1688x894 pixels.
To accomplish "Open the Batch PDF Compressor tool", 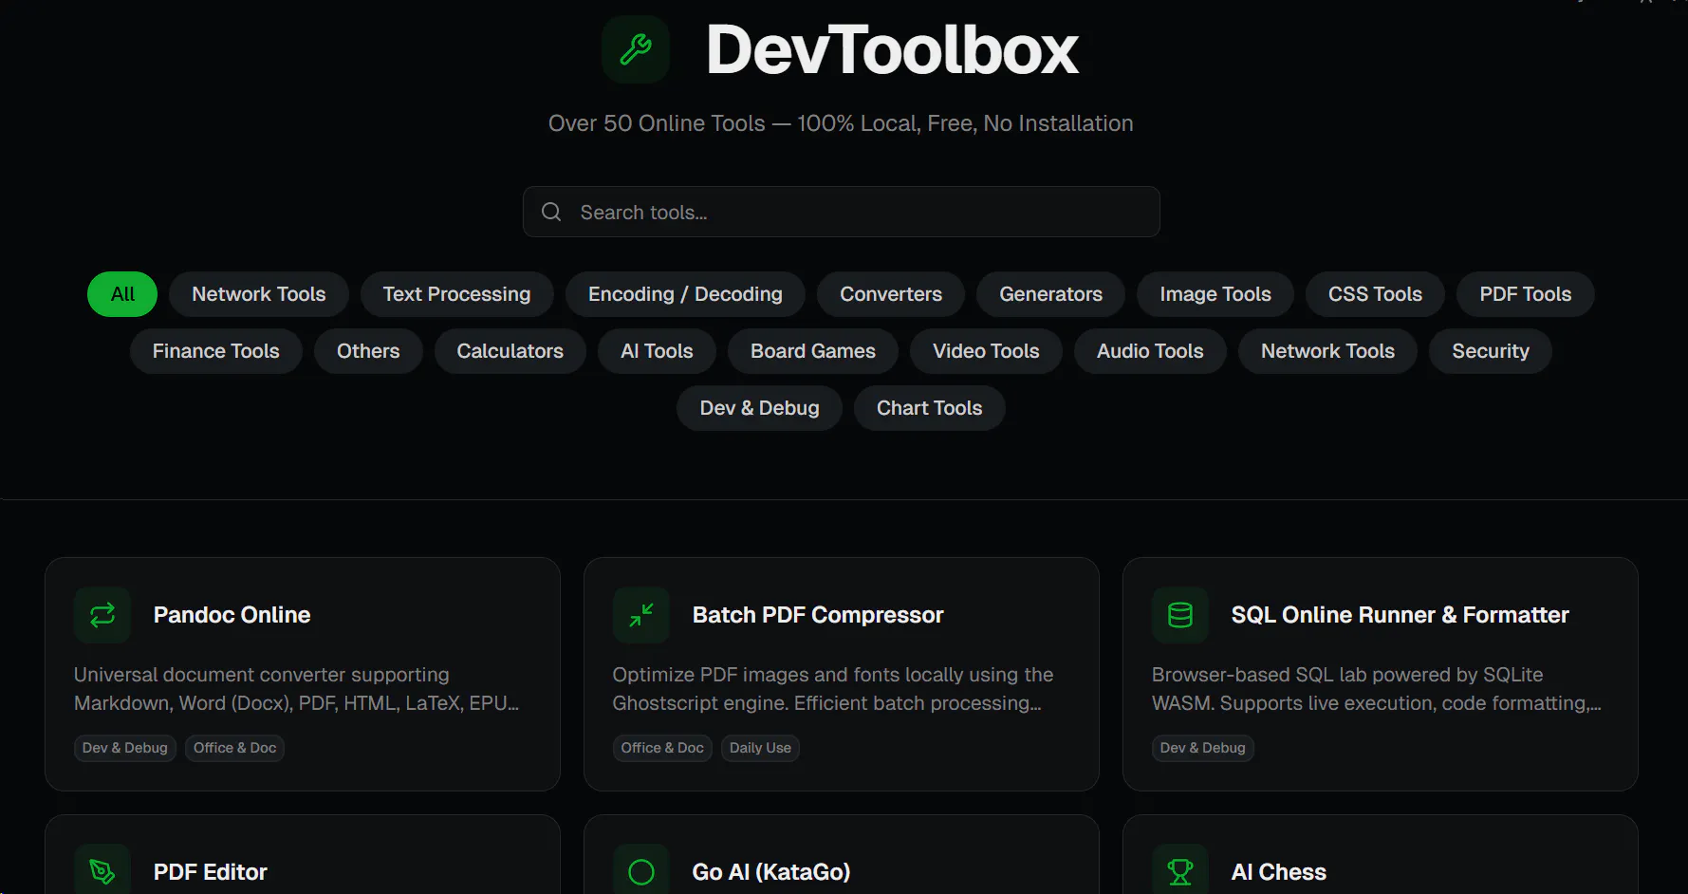I will pos(842,674).
